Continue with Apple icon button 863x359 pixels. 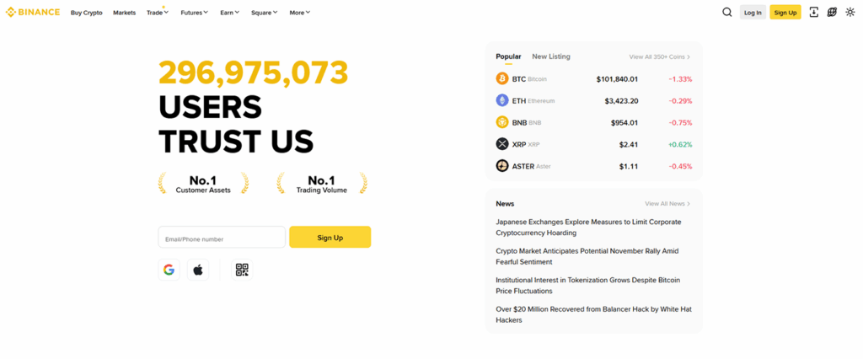point(198,270)
